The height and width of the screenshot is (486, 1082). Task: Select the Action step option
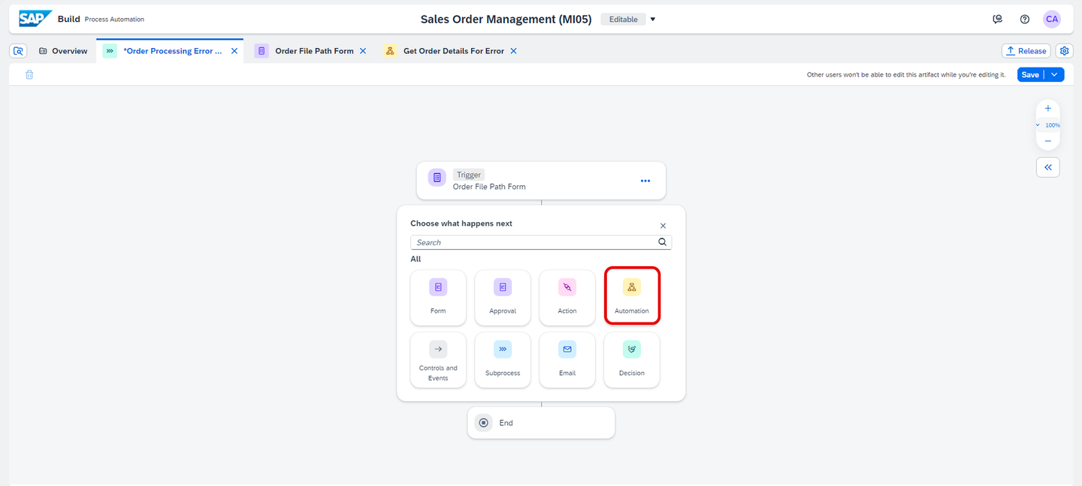567,297
